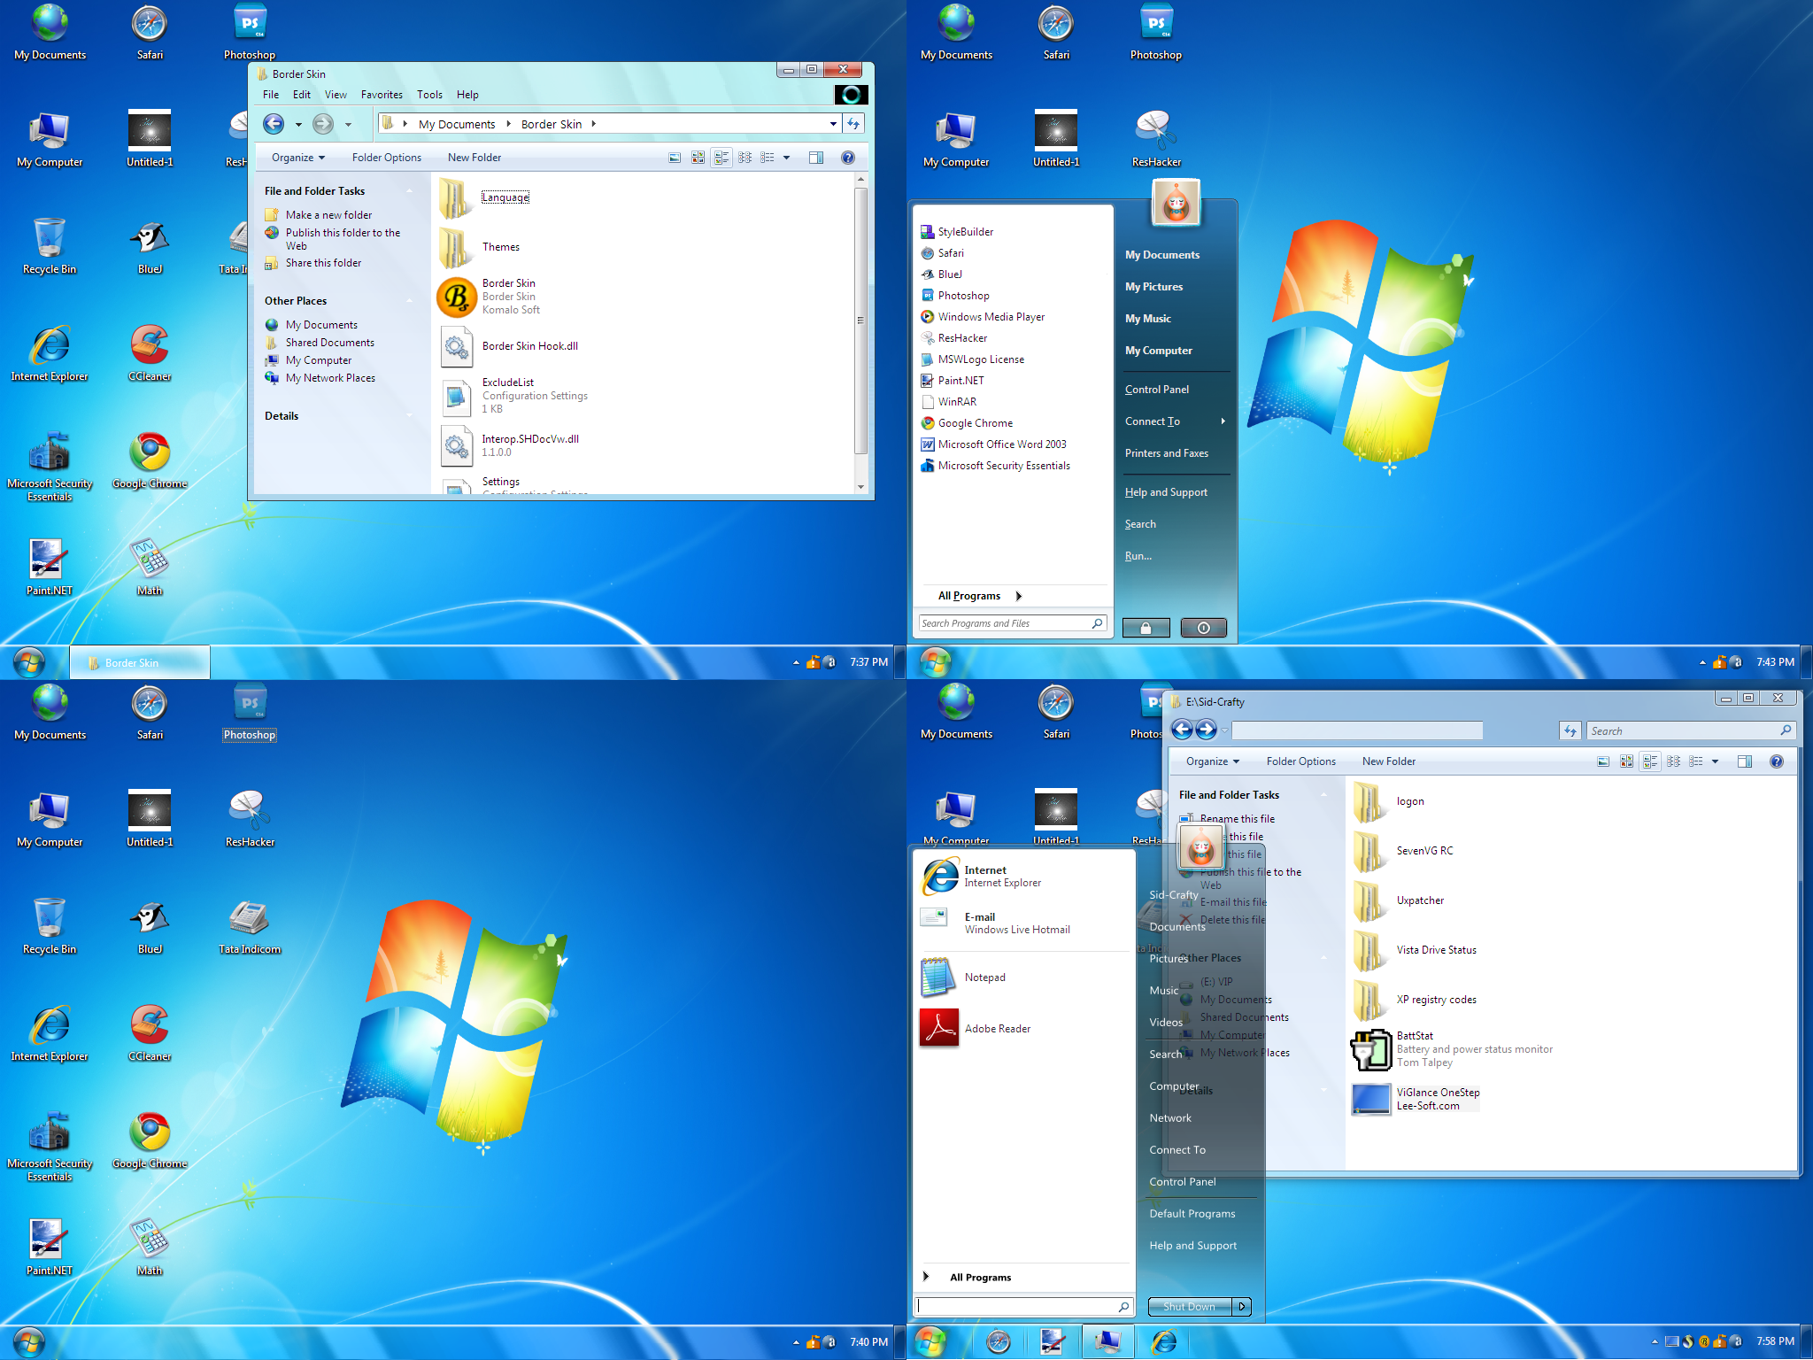Open the Tools menu in Border Skin window
This screenshot has width=1813, height=1360.
(429, 95)
